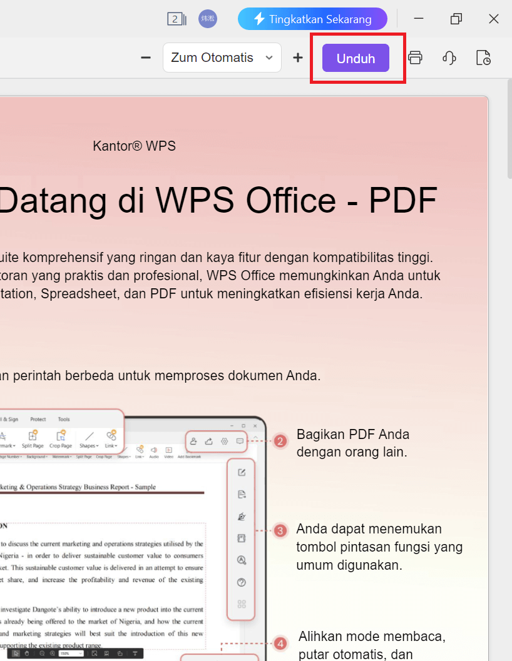This screenshot has width=512, height=661.
Task: Zoom out with the minus icon
Action: tap(146, 58)
